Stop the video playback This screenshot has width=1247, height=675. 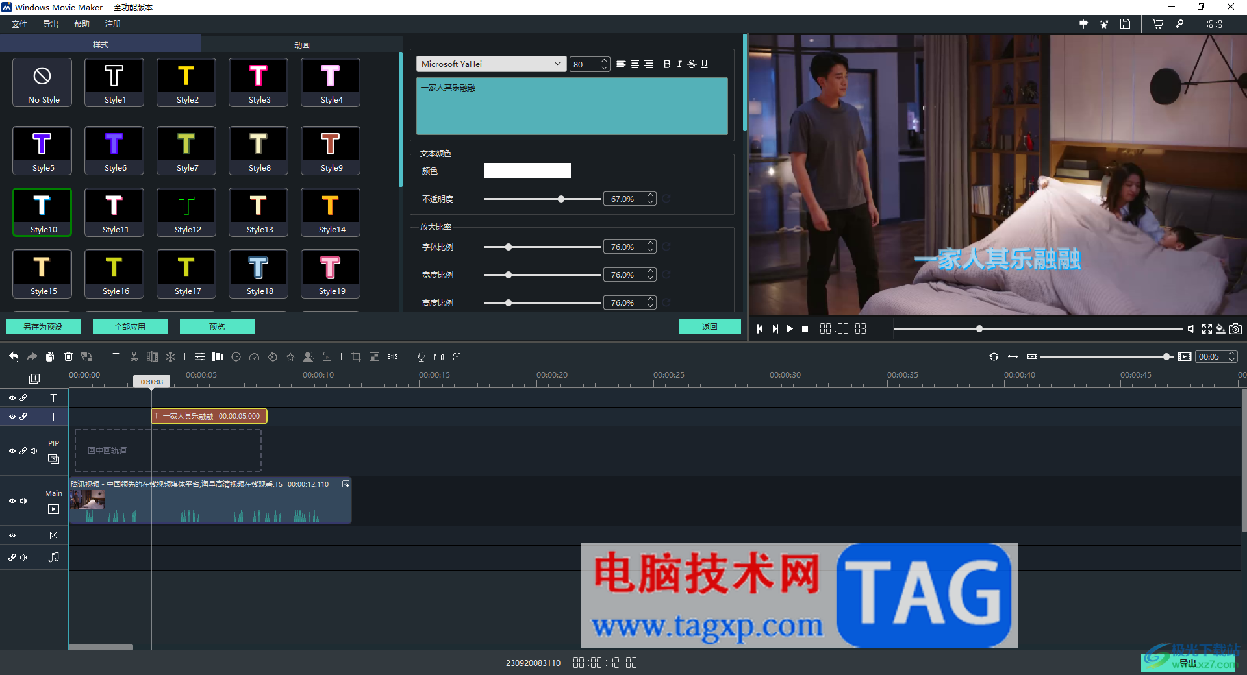pos(805,329)
